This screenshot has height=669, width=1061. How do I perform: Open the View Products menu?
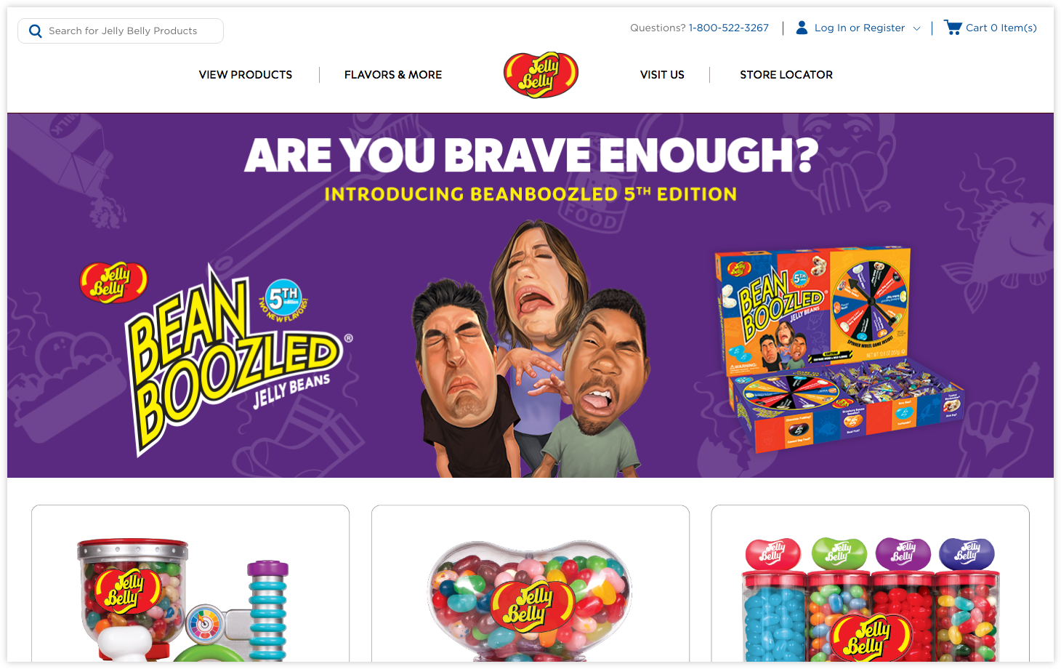click(x=246, y=75)
